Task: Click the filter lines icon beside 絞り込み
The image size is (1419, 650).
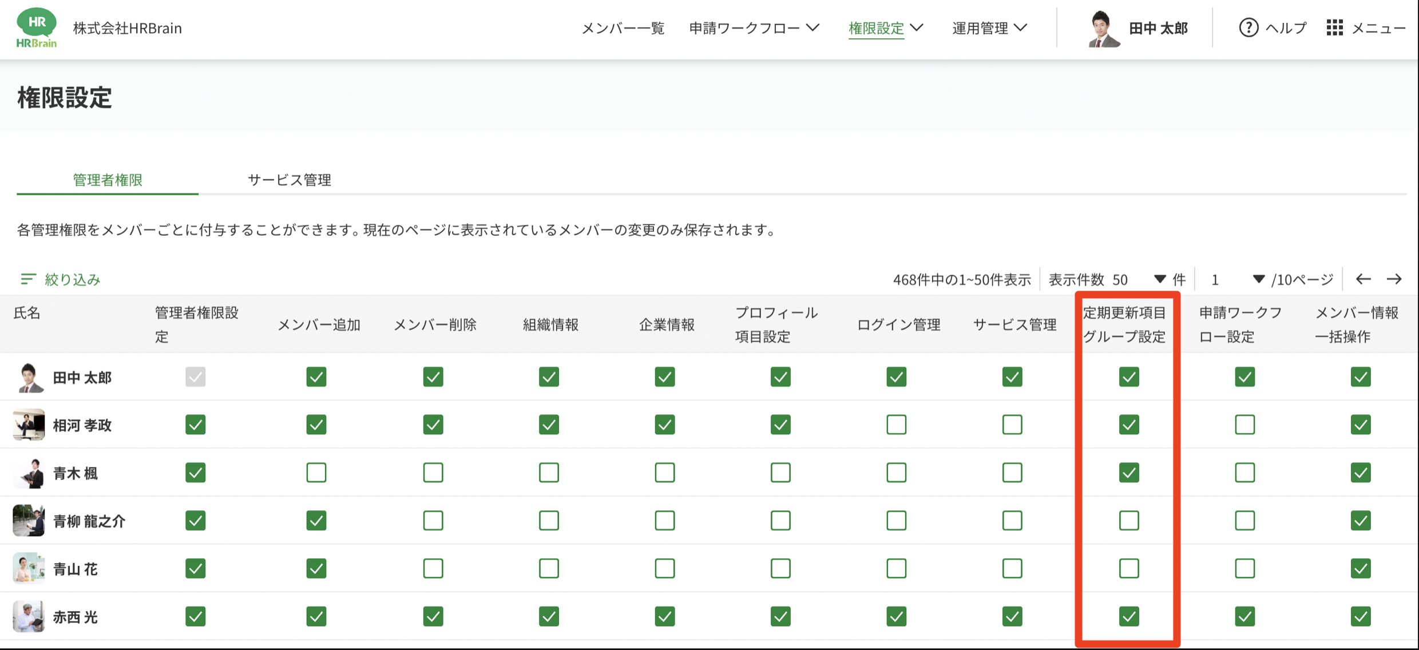Action: point(28,279)
